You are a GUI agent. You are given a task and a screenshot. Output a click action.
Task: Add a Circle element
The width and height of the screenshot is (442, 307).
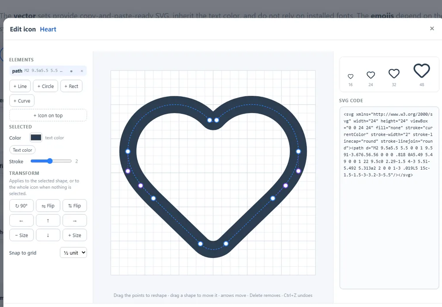pos(46,86)
